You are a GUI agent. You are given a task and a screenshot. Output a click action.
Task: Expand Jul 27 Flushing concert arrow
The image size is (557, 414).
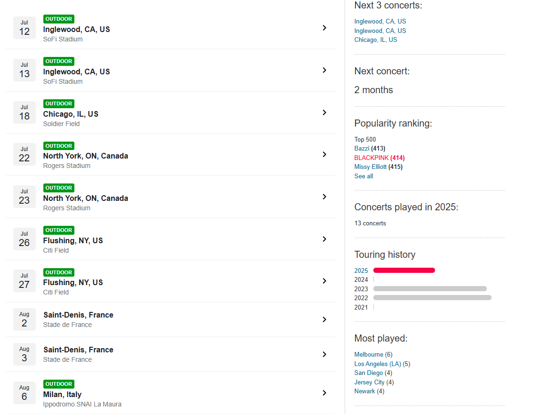click(x=324, y=281)
